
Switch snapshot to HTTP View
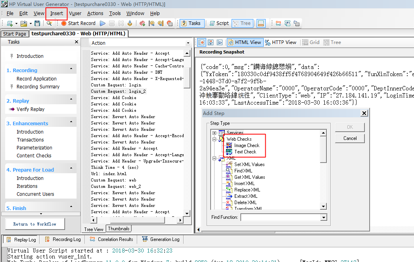click(x=281, y=42)
